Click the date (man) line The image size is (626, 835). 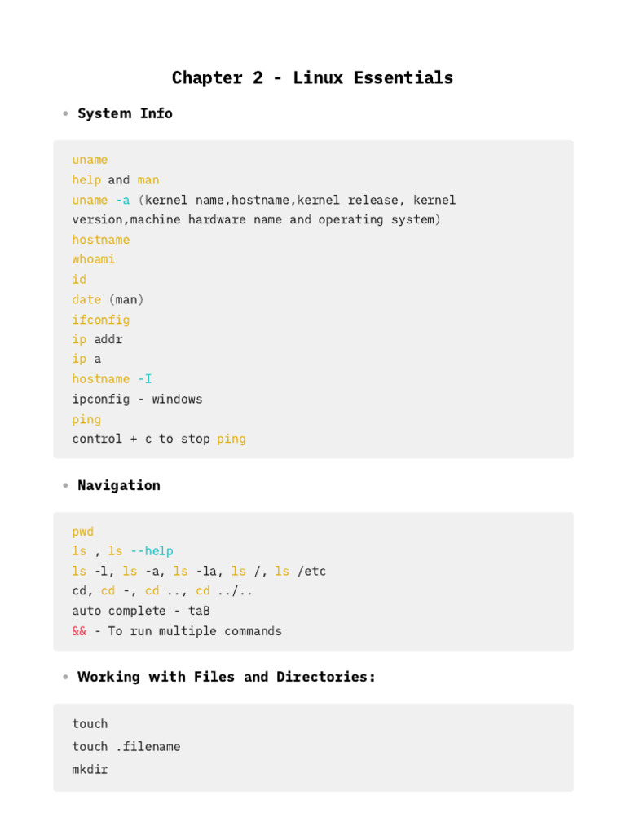click(108, 299)
